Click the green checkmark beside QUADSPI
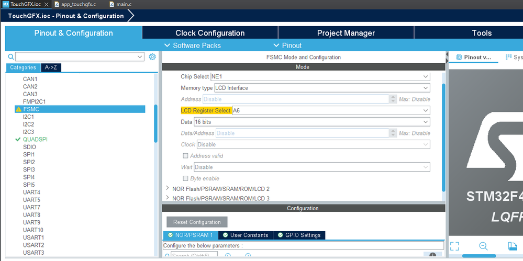The width and height of the screenshot is (523, 261). pos(18,139)
